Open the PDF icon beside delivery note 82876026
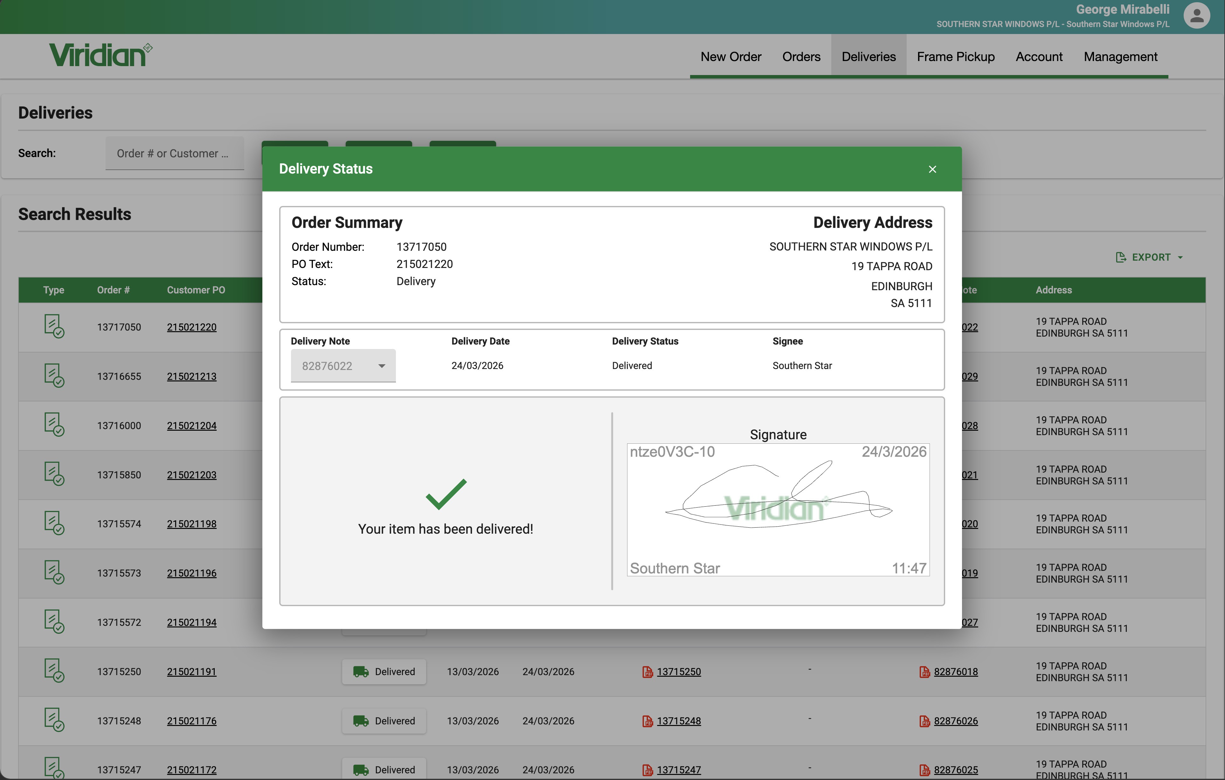Image resolution: width=1225 pixels, height=780 pixels. point(925,721)
